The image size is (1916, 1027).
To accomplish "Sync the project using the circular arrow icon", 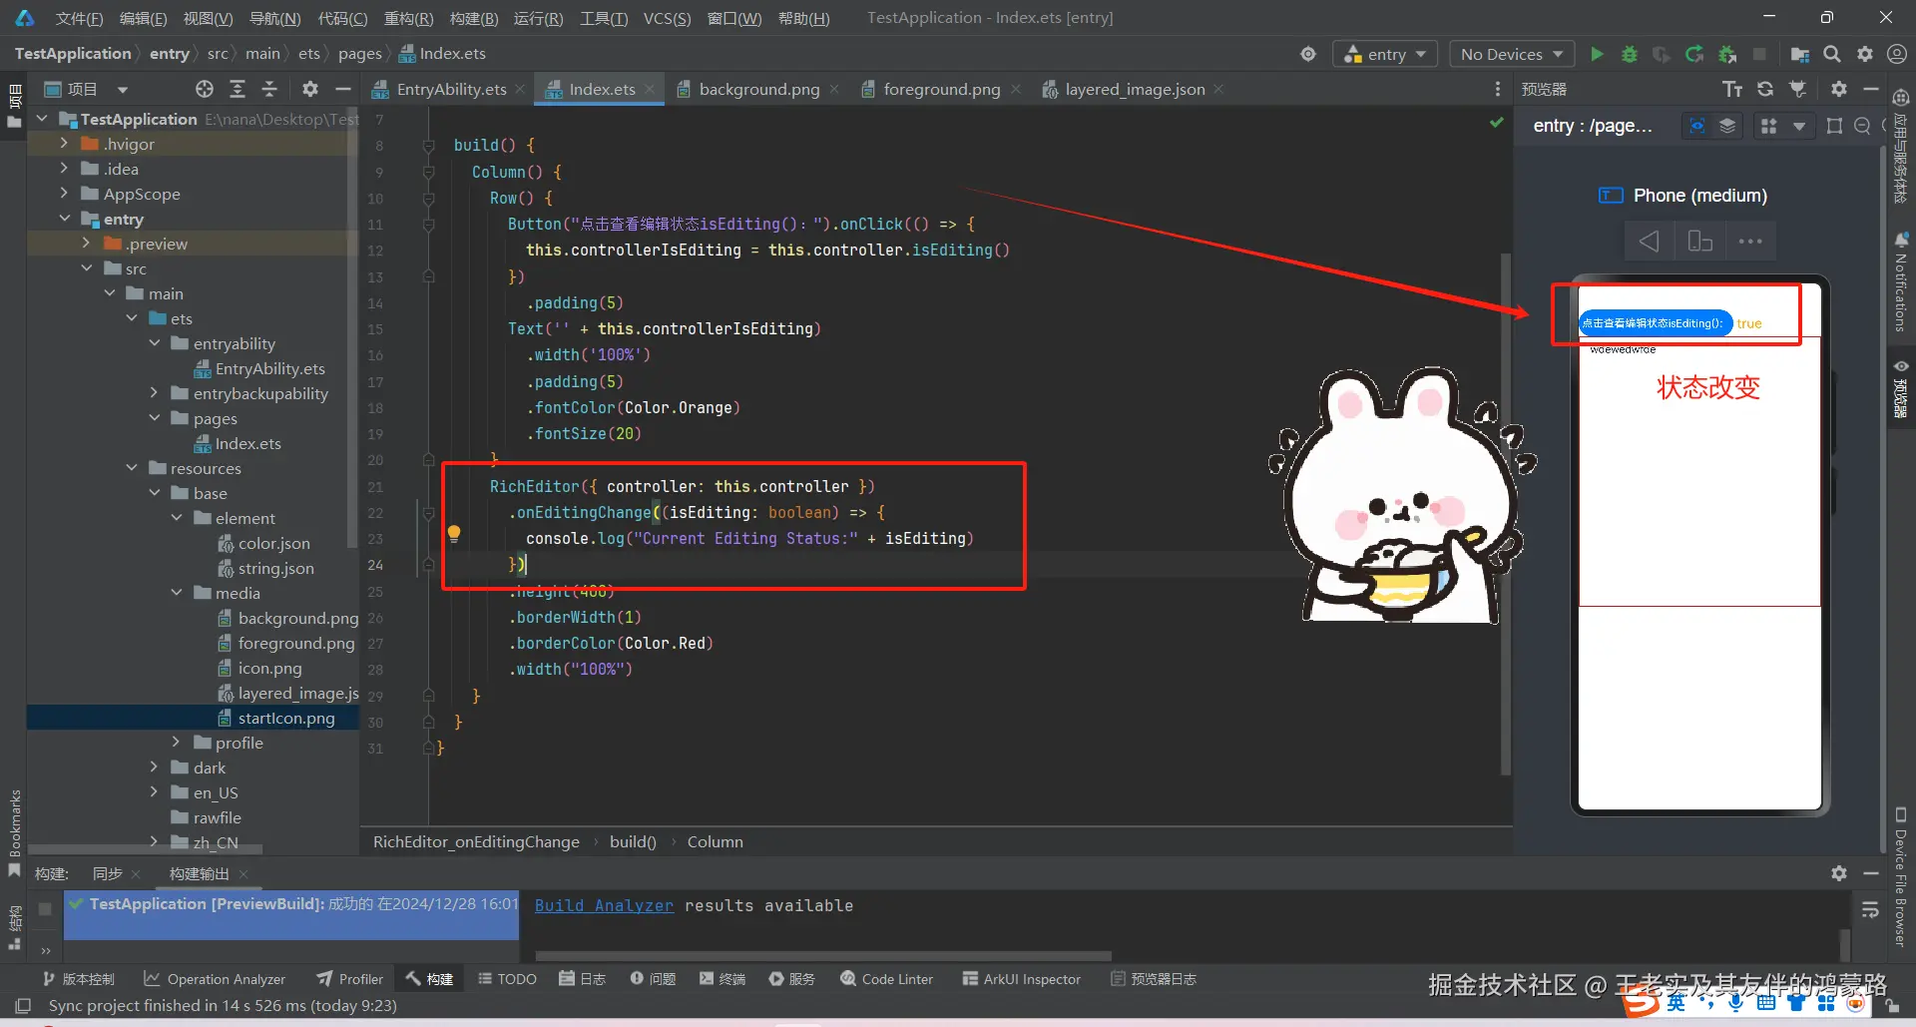I will pos(1694,54).
